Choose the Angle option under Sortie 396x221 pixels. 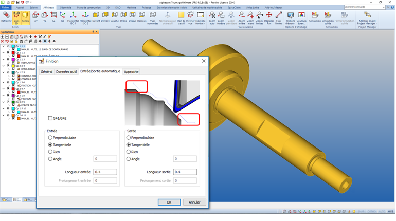tap(129, 159)
